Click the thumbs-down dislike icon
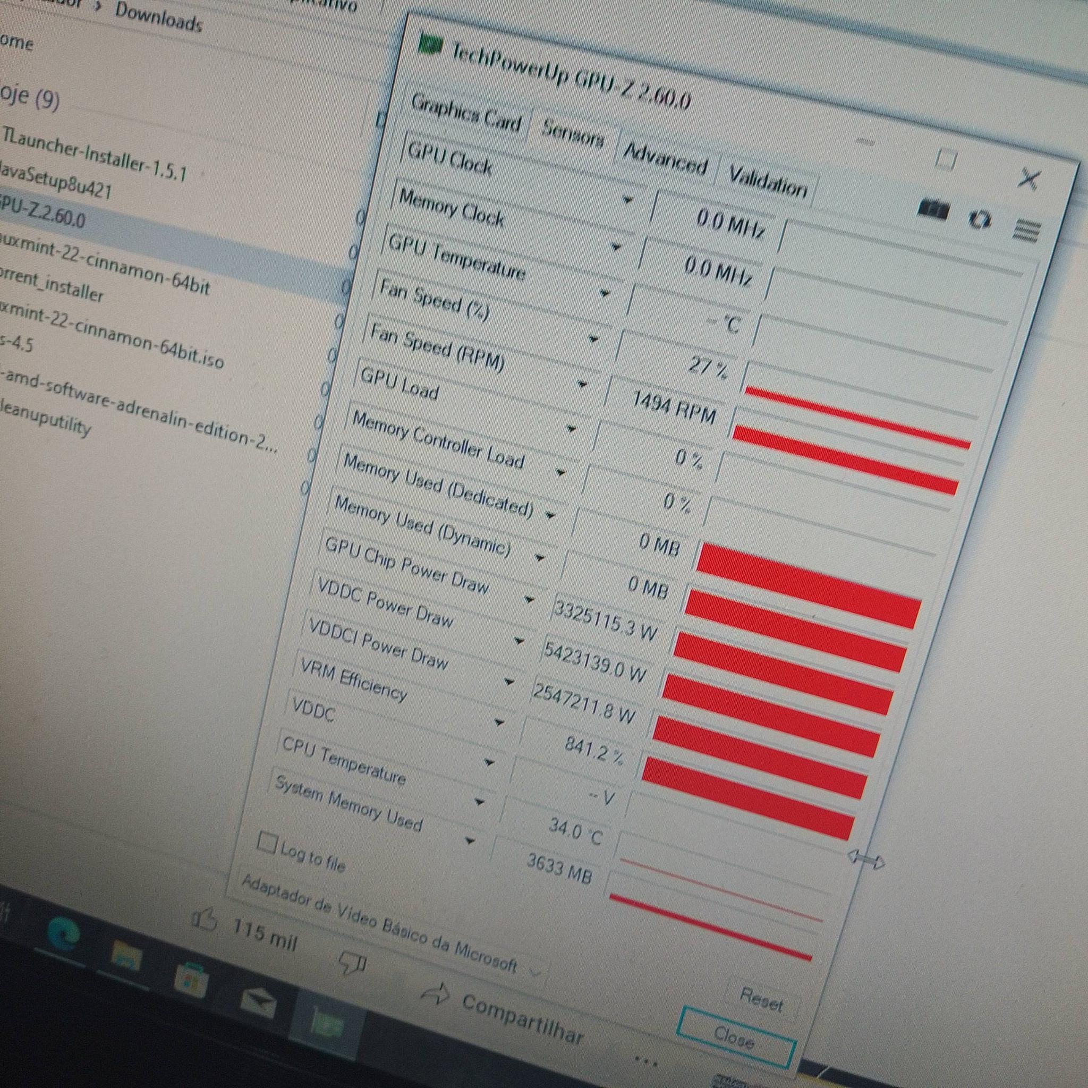Image resolution: width=1088 pixels, height=1088 pixels. pos(354,963)
